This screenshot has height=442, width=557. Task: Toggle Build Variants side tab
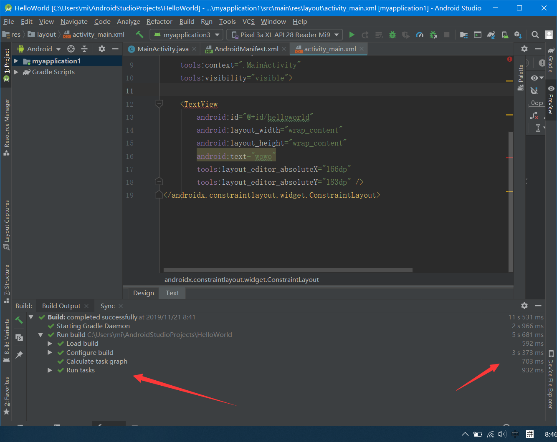point(6,341)
